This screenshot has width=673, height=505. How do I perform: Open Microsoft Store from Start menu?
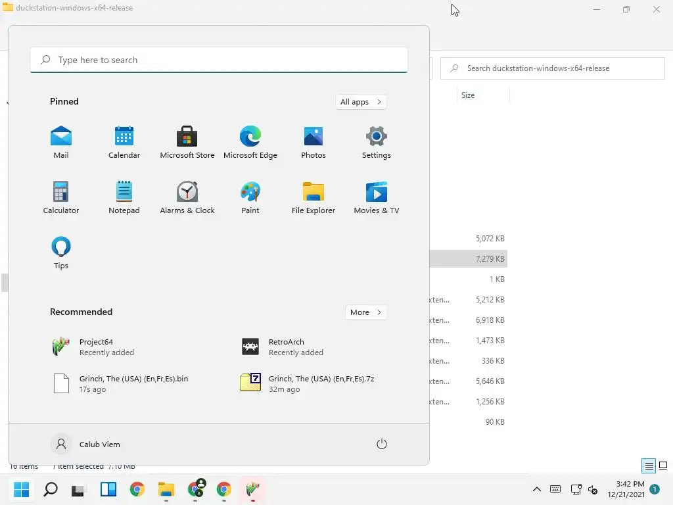[187, 143]
